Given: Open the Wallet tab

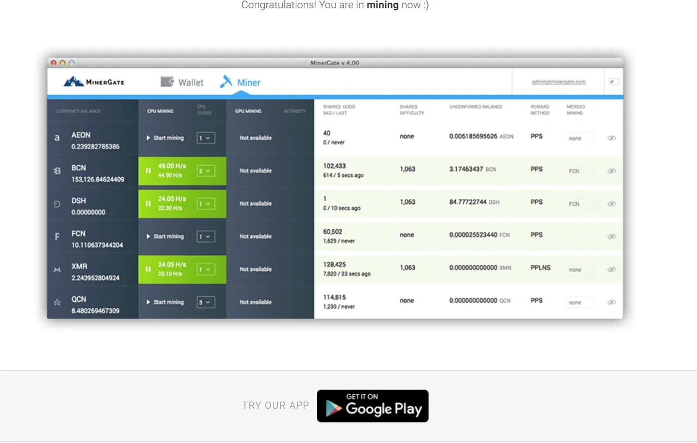Looking at the screenshot, I should (182, 82).
